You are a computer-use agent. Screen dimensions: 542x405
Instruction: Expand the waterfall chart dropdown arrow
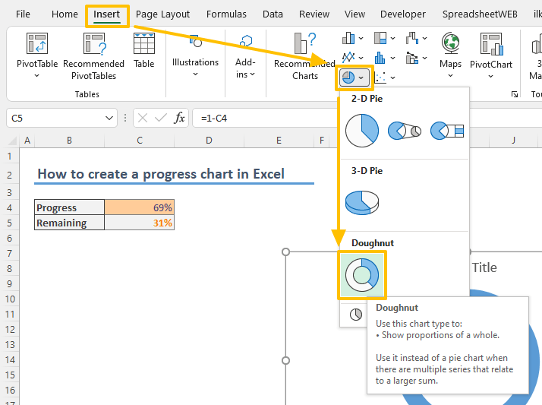click(x=424, y=39)
